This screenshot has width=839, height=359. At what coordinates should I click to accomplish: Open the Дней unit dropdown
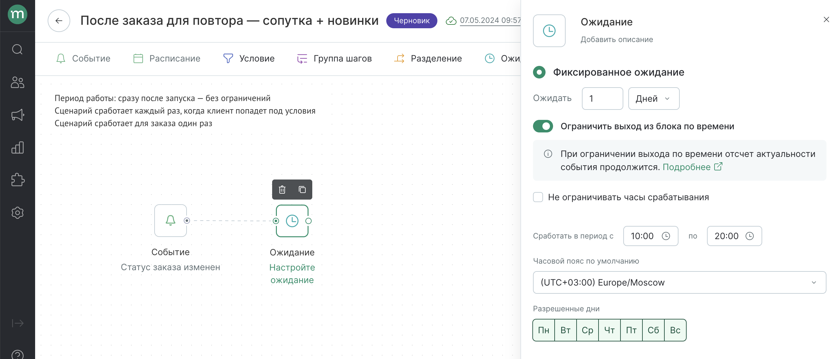pyautogui.click(x=654, y=99)
